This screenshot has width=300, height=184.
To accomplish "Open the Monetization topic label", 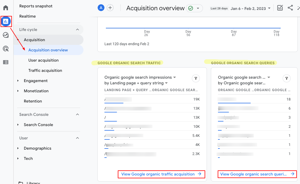I will click(36, 91).
